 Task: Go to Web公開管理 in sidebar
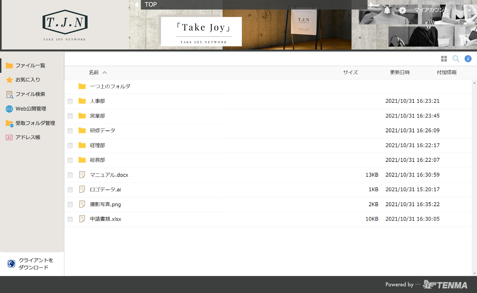[31, 109]
